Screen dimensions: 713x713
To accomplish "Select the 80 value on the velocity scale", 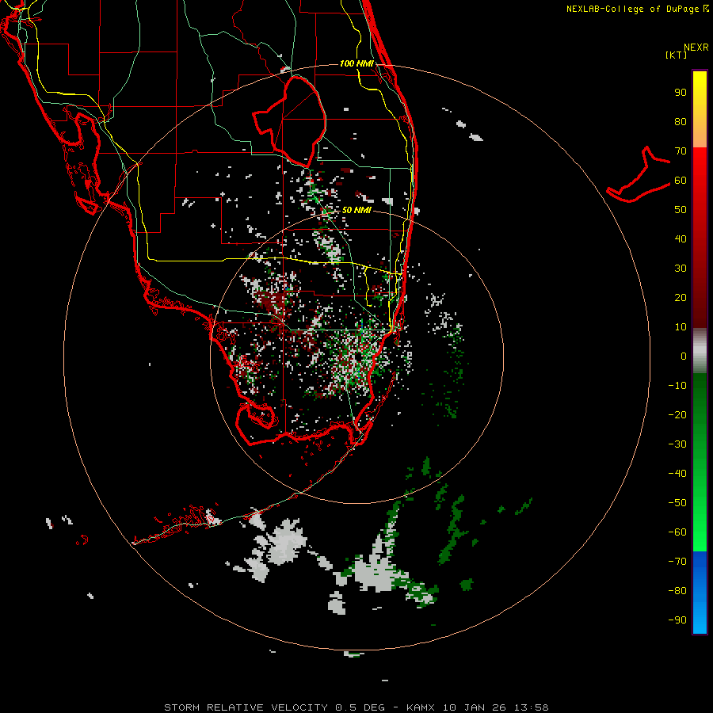I will pos(681,122).
